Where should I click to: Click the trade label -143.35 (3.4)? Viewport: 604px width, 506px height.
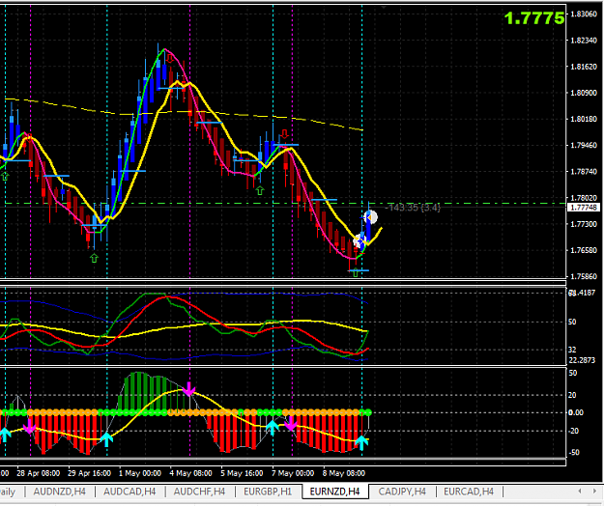coord(413,208)
